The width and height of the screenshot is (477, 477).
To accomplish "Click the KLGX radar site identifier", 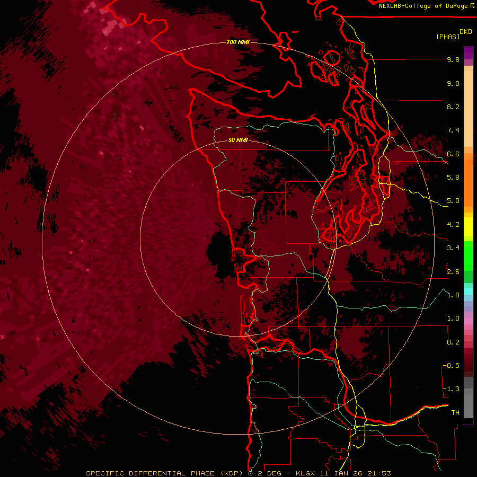I will [304, 473].
